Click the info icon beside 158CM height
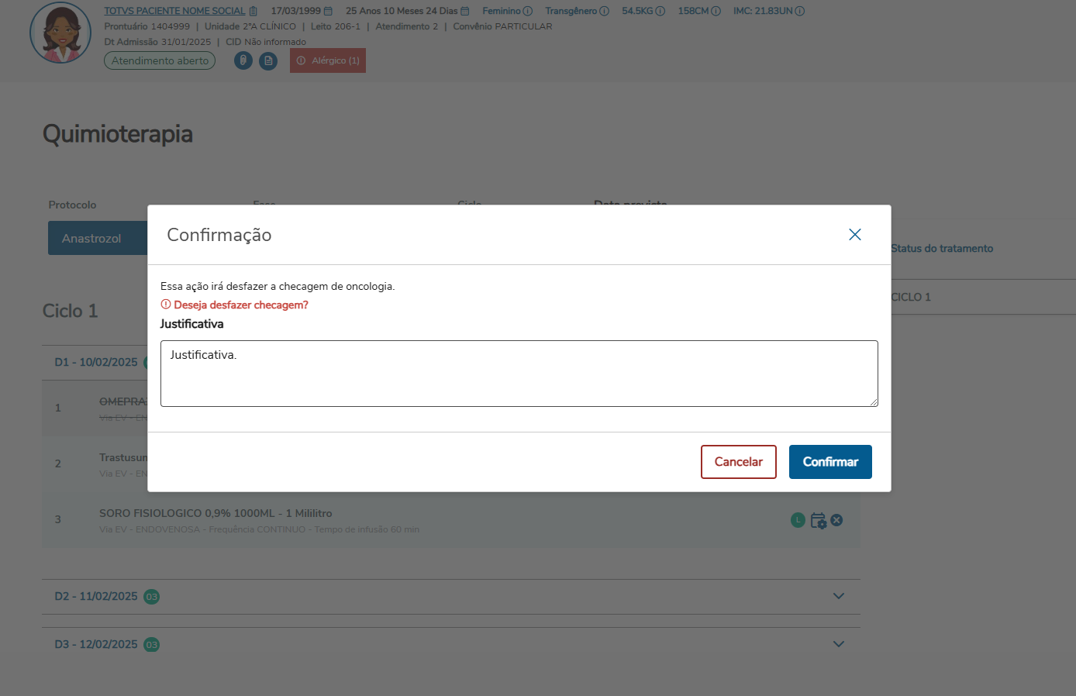The image size is (1076, 696). [716, 12]
